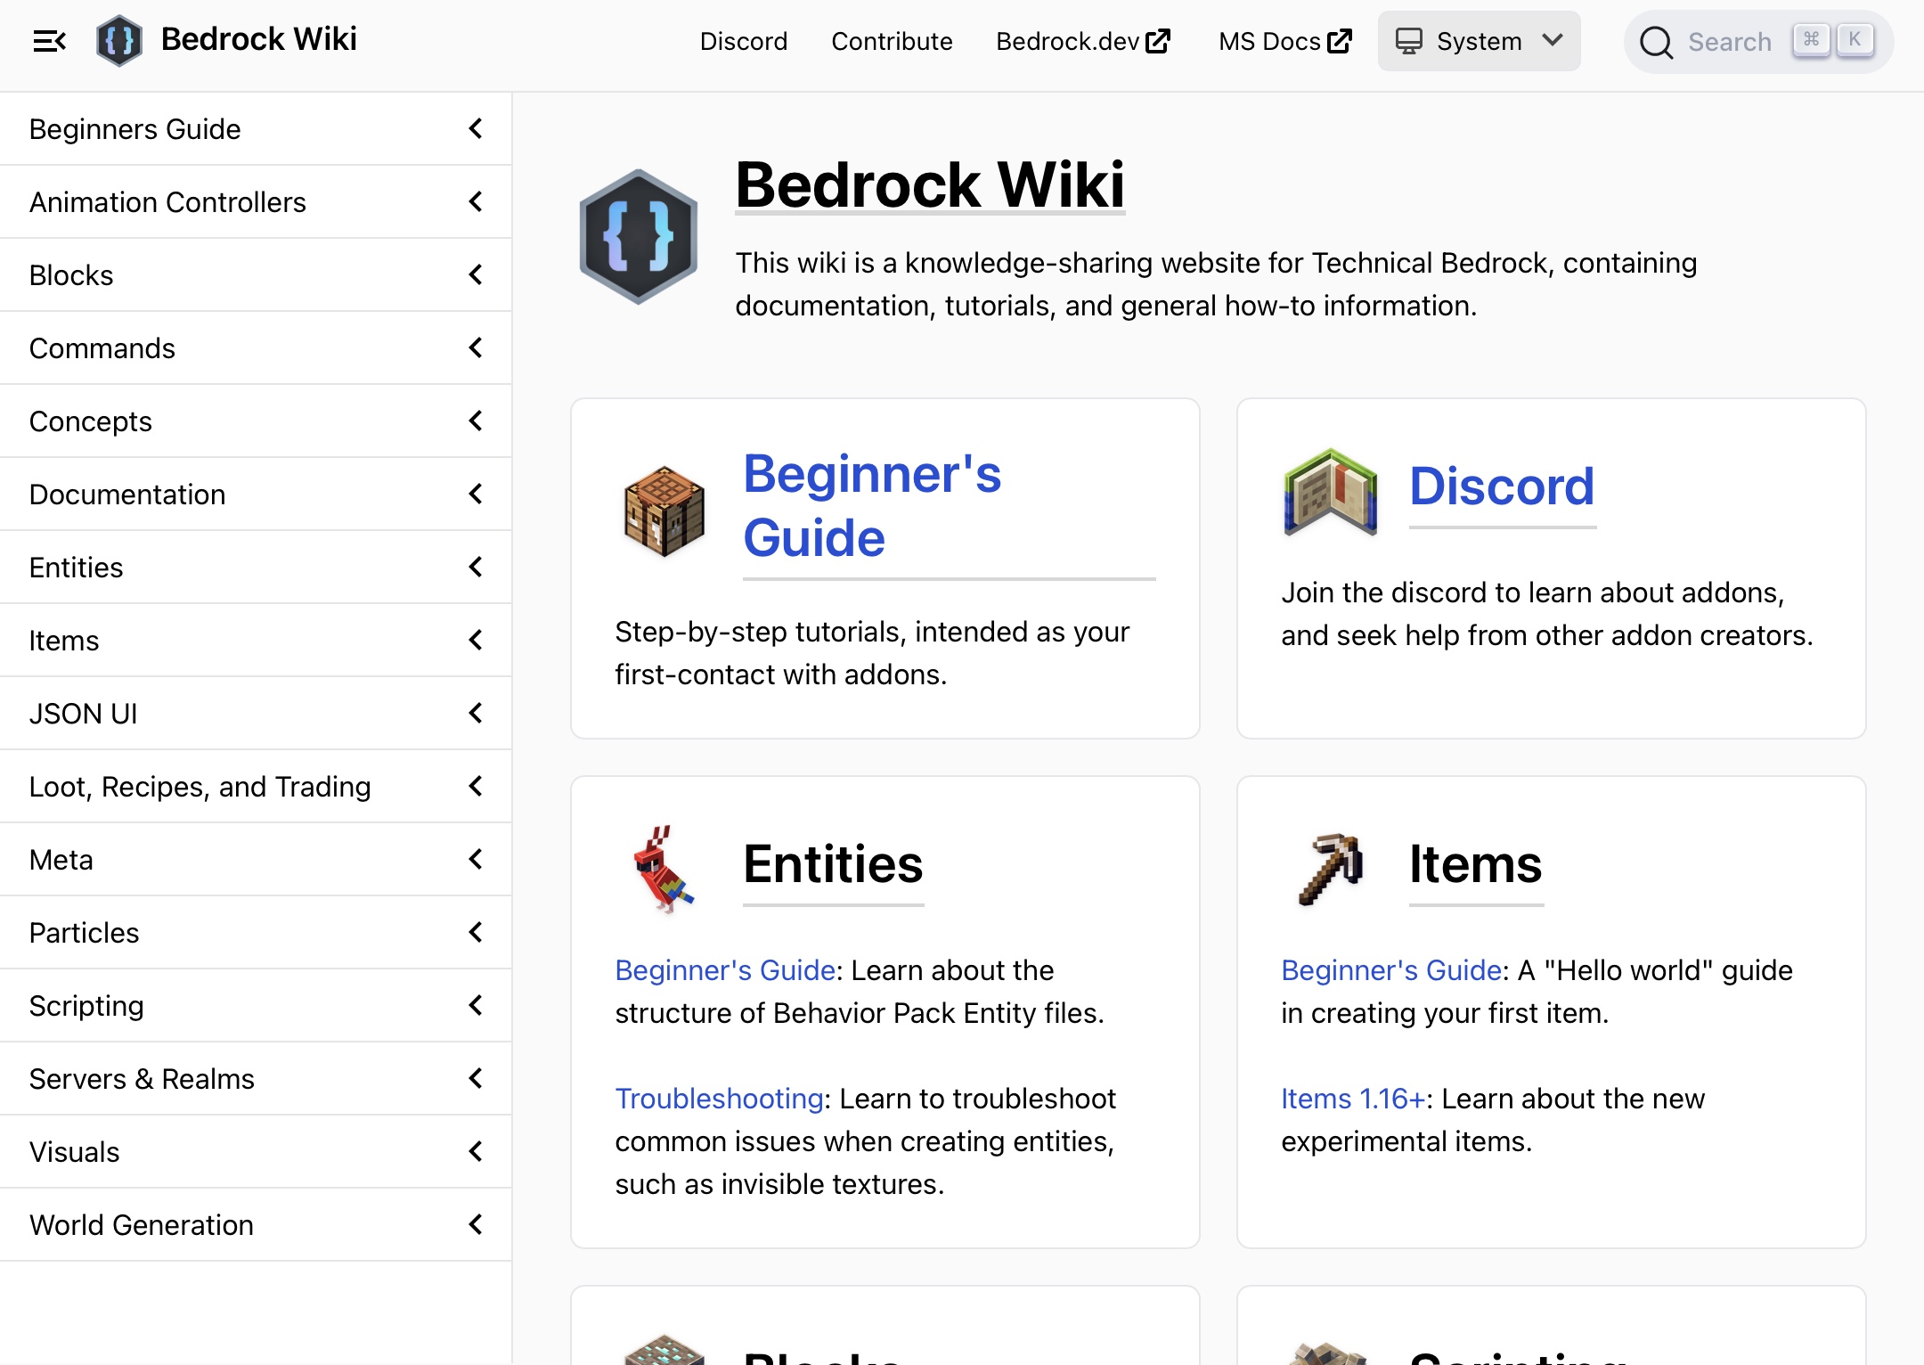Open Contribute in the top navigation
The image size is (1924, 1365).
click(892, 41)
